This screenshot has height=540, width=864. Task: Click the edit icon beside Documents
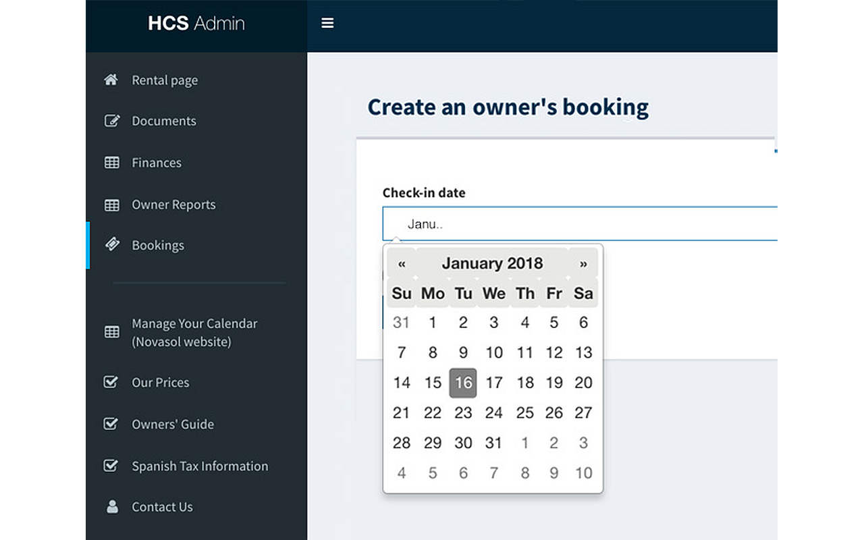[111, 121]
